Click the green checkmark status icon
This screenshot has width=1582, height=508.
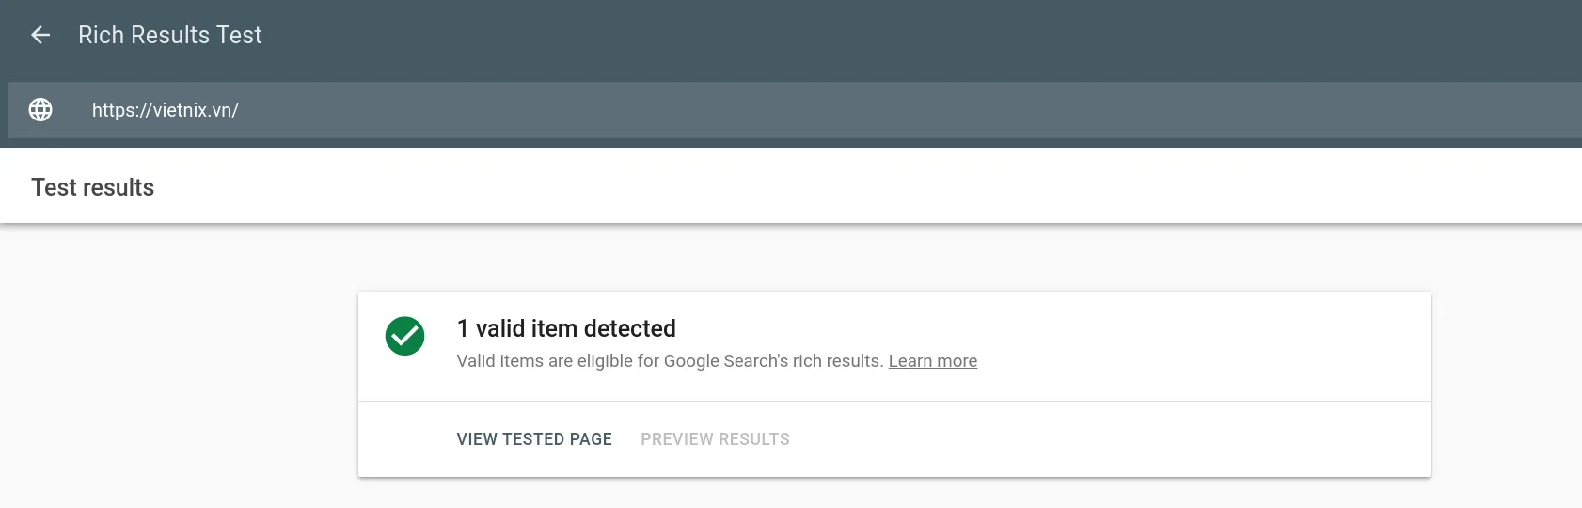click(404, 336)
